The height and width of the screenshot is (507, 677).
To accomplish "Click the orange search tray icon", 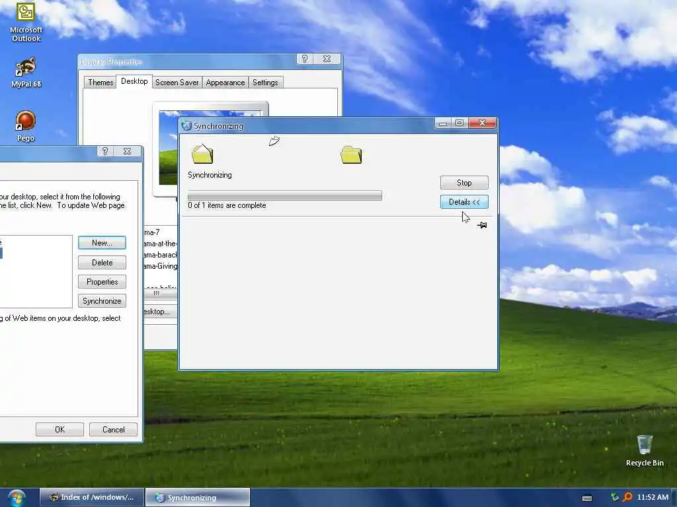I will click(x=628, y=497).
